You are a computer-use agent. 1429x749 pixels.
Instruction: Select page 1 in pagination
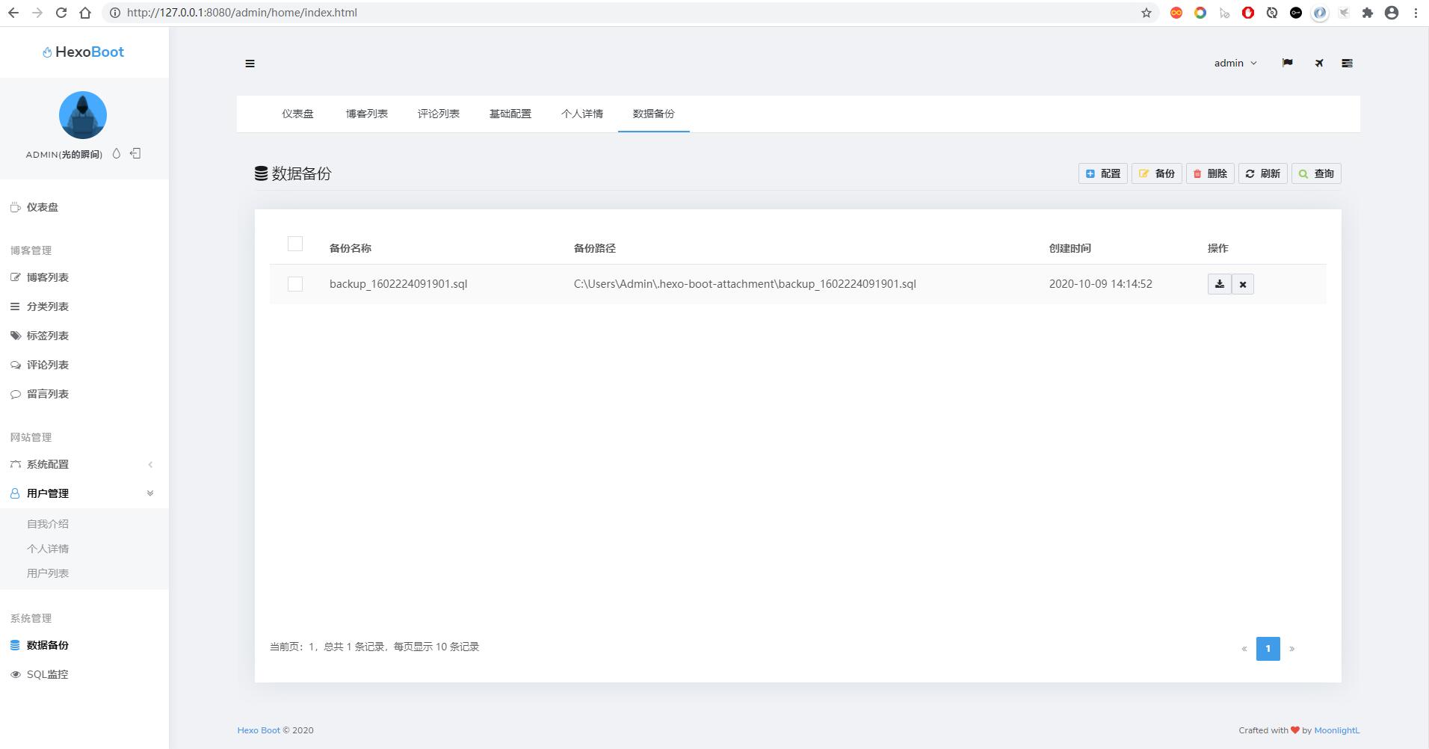(1268, 649)
